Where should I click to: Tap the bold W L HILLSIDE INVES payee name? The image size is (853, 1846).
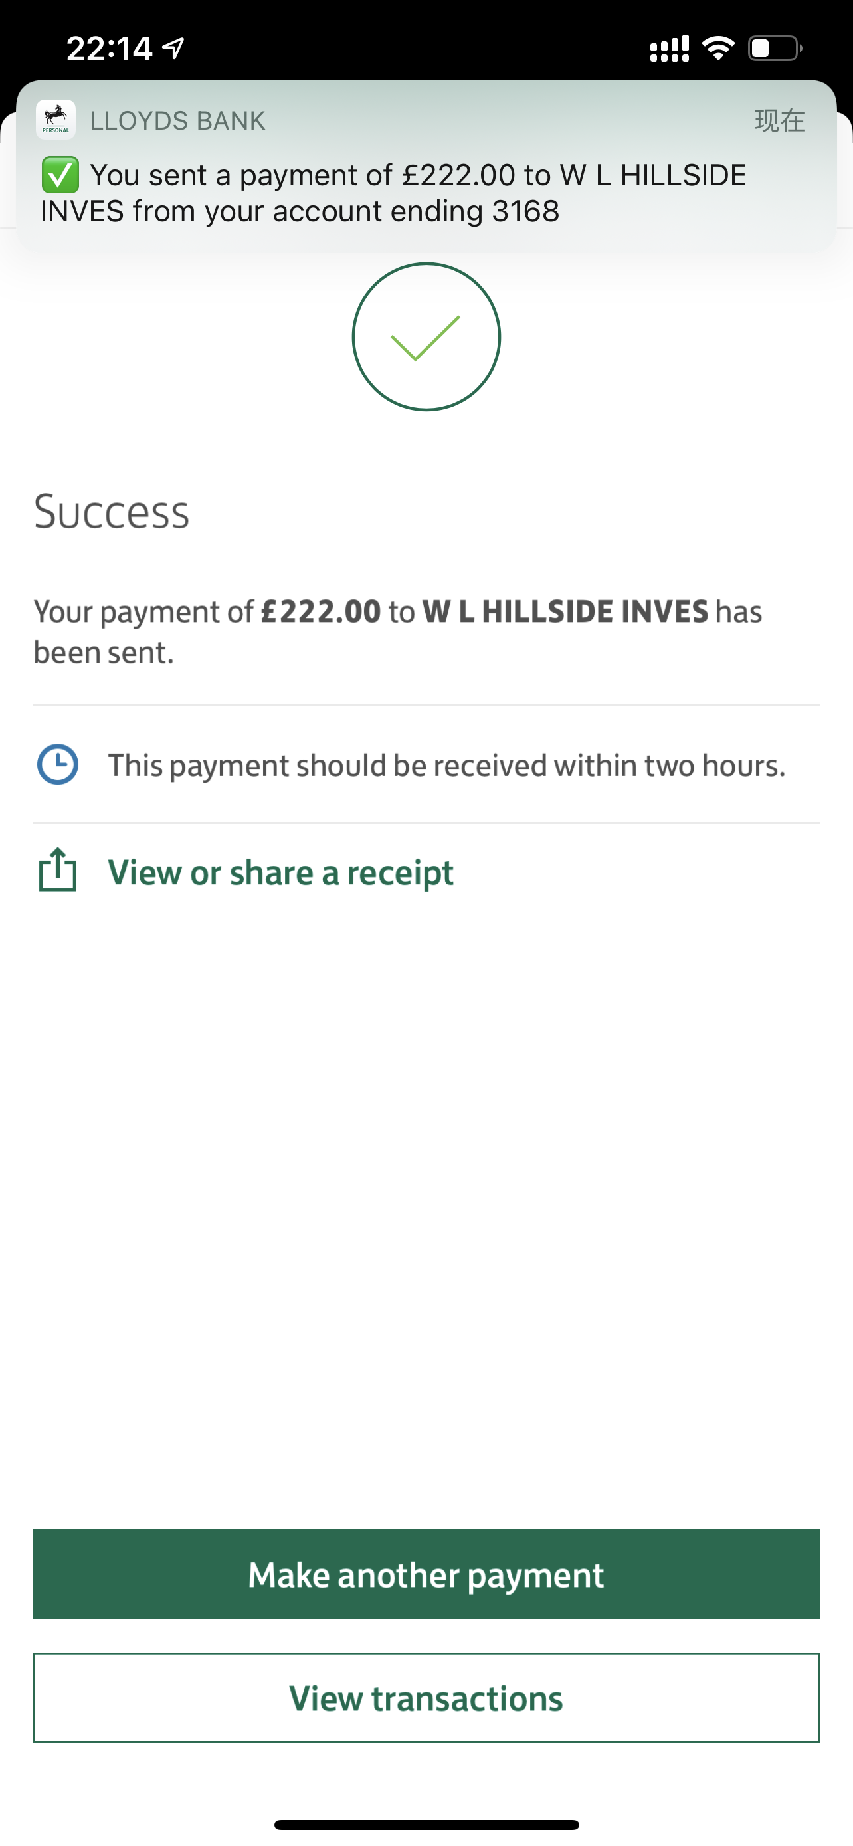(x=565, y=611)
